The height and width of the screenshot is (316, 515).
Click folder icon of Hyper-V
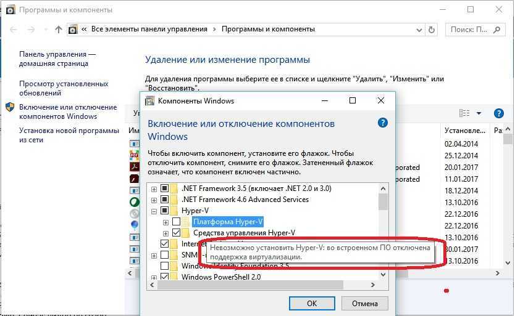coord(174,211)
